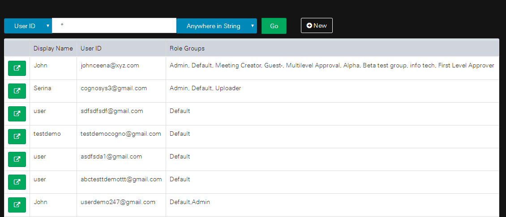
Task: Click Default role for asdfsda1@gmail.com
Action: click(x=180, y=156)
